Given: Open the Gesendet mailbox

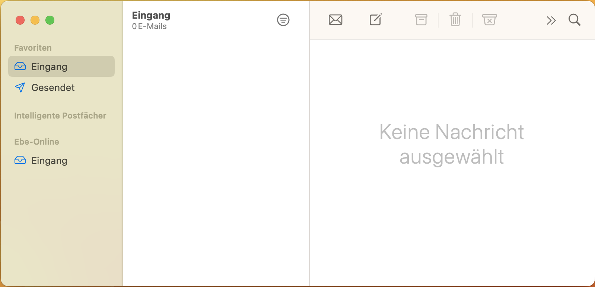Looking at the screenshot, I should pyautogui.click(x=61, y=88).
